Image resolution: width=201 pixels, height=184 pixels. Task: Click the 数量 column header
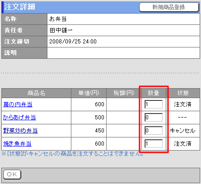154,93
